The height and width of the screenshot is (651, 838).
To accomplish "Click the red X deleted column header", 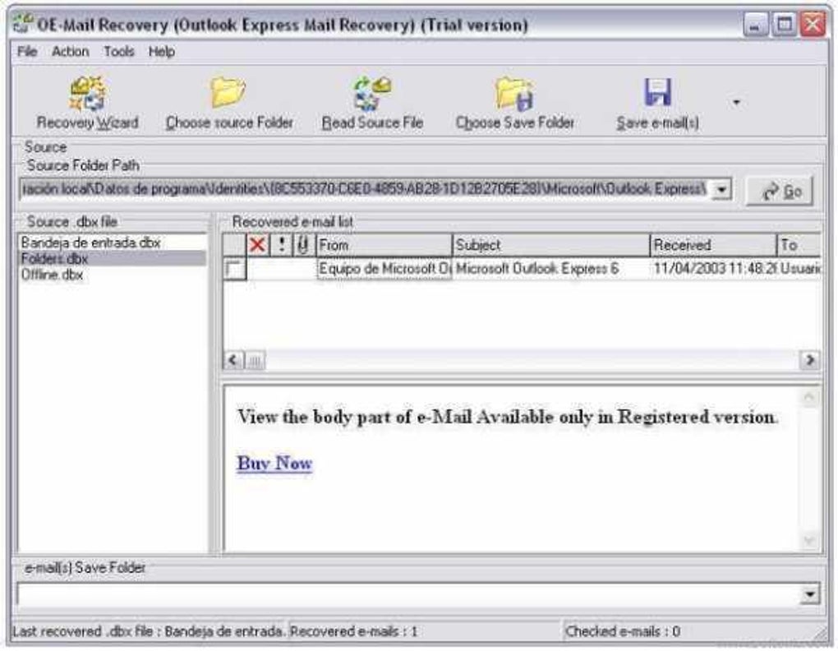I will (x=258, y=245).
